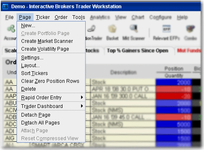Select Clear Zero Position Rows
This screenshot has height=150, width=204.
[50, 81]
